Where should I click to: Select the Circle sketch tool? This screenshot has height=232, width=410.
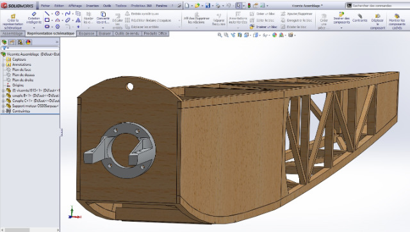[57, 13]
